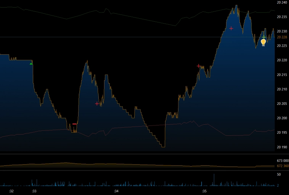The image size is (289, 195).
Task: Click the volume scale label 2
Action: (278, 185)
